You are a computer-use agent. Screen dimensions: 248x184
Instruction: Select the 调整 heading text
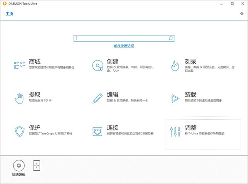coord(191,127)
